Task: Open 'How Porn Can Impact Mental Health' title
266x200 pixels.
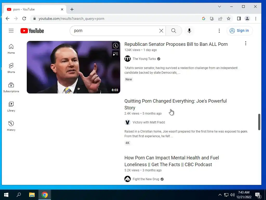Action: pos(172,161)
